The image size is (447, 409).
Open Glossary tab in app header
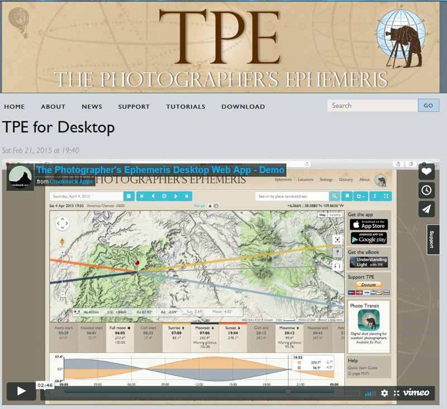click(x=345, y=180)
